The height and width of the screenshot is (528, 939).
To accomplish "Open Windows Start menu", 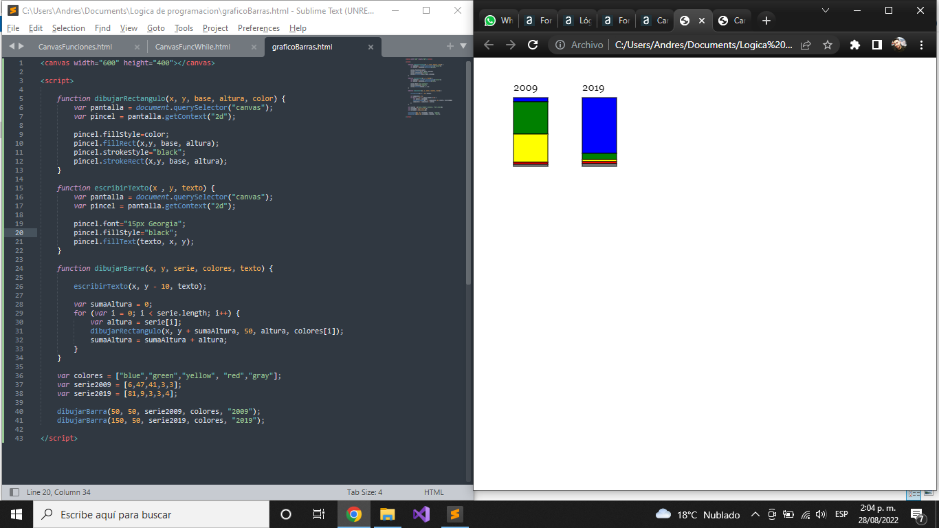I will [x=16, y=514].
